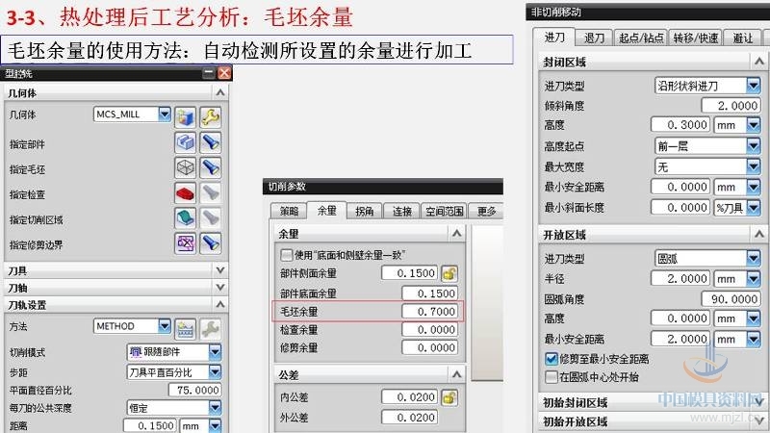Edit geometry wrench icon beside MCS_MILL
The width and height of the screenshot is (770, 433).
coord(210,116)
